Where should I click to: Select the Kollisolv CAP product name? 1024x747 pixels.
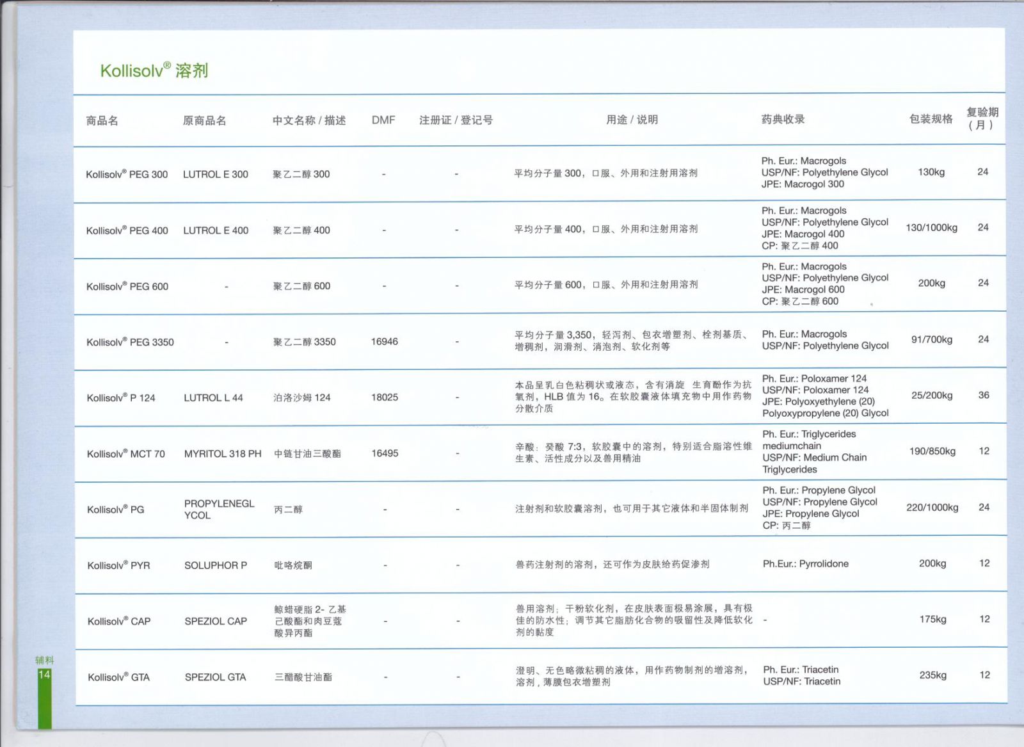point(119,621)
